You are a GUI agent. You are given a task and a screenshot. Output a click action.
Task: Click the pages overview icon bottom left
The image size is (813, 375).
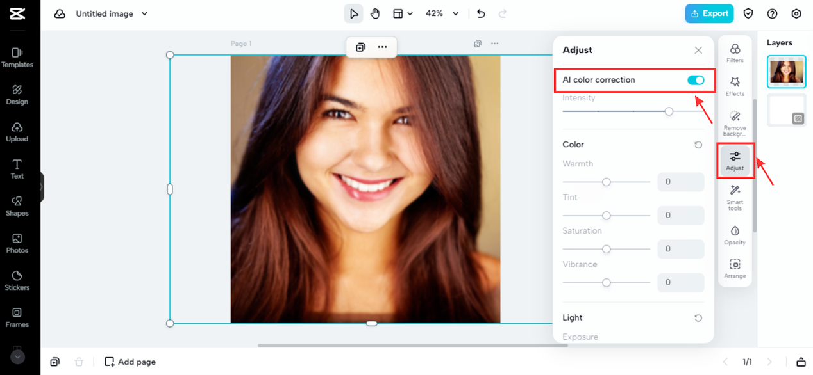(55, 362)
